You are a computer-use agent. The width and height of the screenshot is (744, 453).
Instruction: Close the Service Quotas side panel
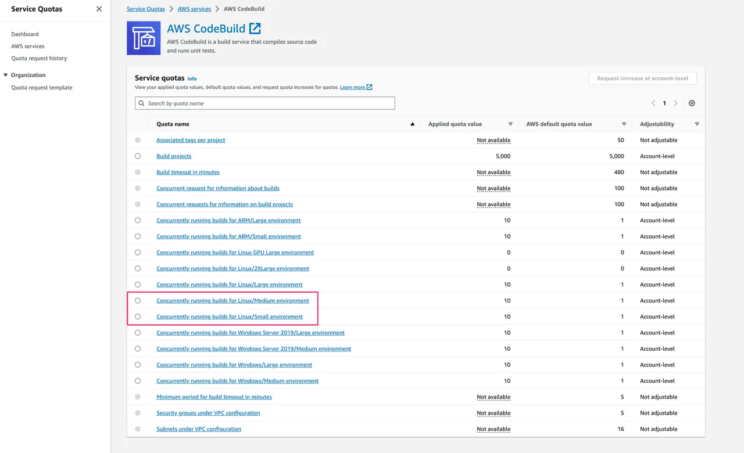[x=99, y=9]
